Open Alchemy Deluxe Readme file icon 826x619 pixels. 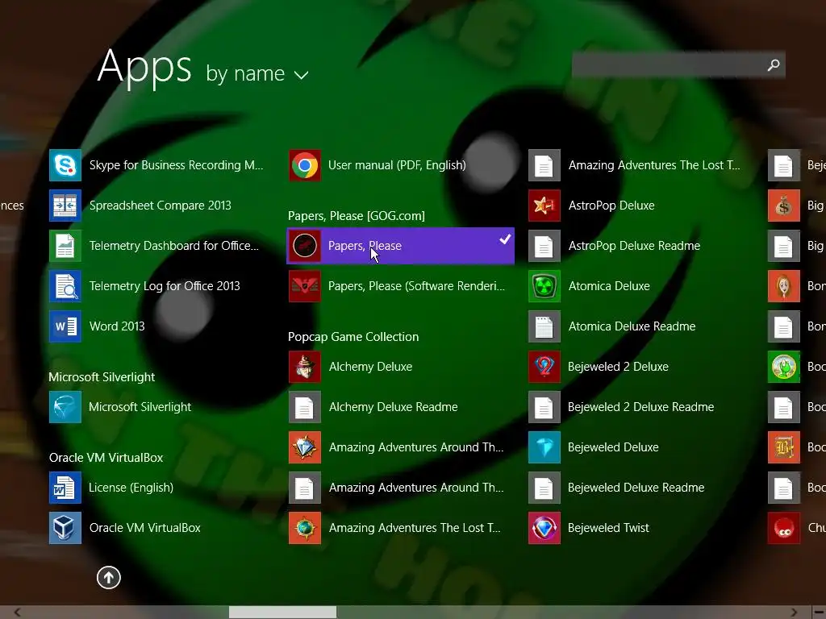[304, 407]
